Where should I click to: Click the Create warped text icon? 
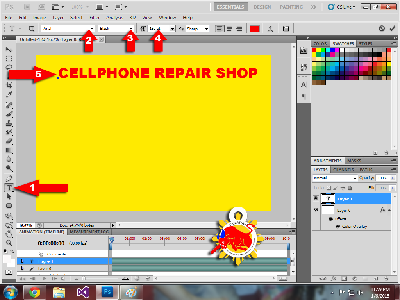tap(270, 29)
